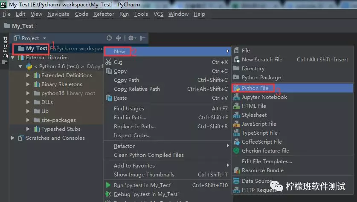Image resolution: width=357 pixels, height=202 pixels.
Task: Open the Refactor menu in menu bar
Action: pos(104,14)
